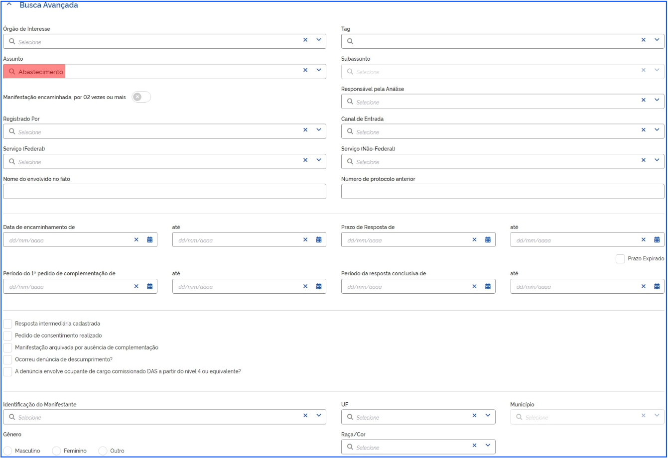Viewport: 668px width, 459px height.
Task: Focus the Número de protocolo anterior field
Action: coord(503,191)
